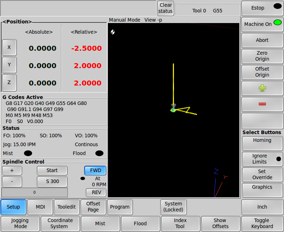
Task: Click the Jog: 15.00 IPM status text
Action: (20, 145)
